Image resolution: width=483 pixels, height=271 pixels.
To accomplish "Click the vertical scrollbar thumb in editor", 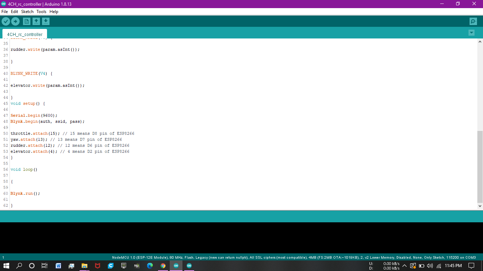I will tap(480, 166).
